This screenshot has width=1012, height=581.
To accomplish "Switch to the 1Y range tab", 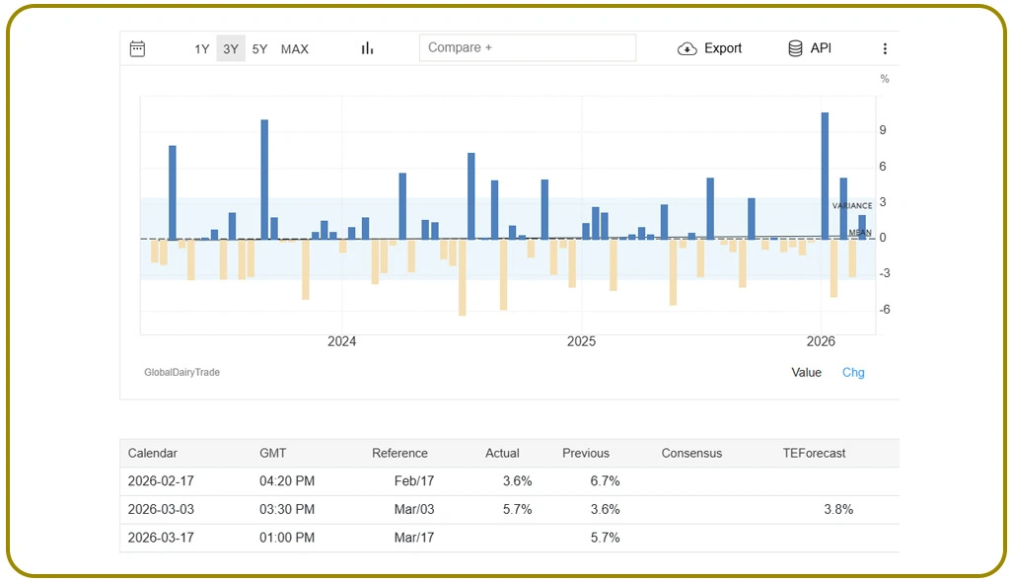I will (201, 48).
